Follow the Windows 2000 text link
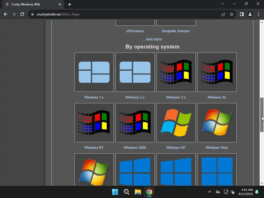 [135, 148]
